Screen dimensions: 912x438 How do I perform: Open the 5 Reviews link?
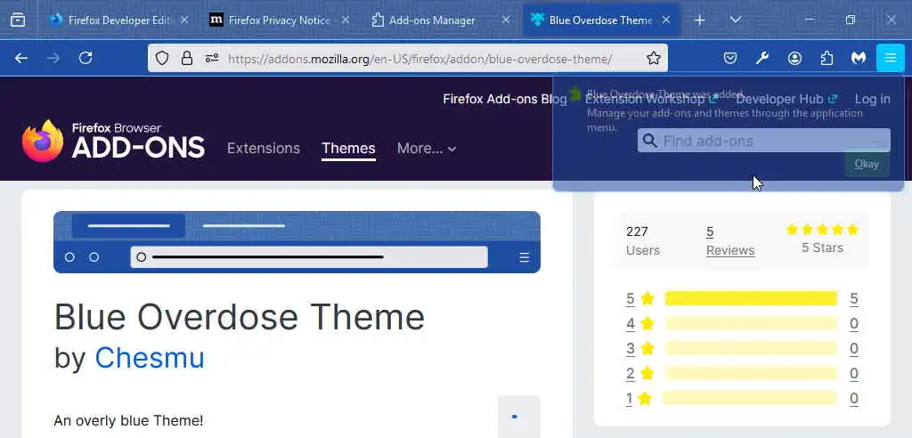click(730, 241)
